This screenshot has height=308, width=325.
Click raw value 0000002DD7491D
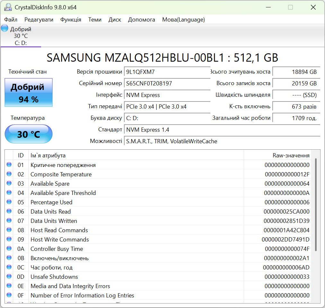point(285,240)
